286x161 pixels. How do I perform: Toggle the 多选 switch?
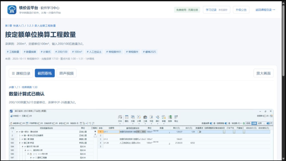pos(65,123)
